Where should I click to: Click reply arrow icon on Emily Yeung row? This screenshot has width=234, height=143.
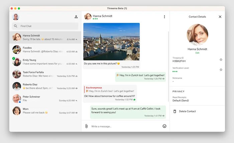(x=77, y=64)
